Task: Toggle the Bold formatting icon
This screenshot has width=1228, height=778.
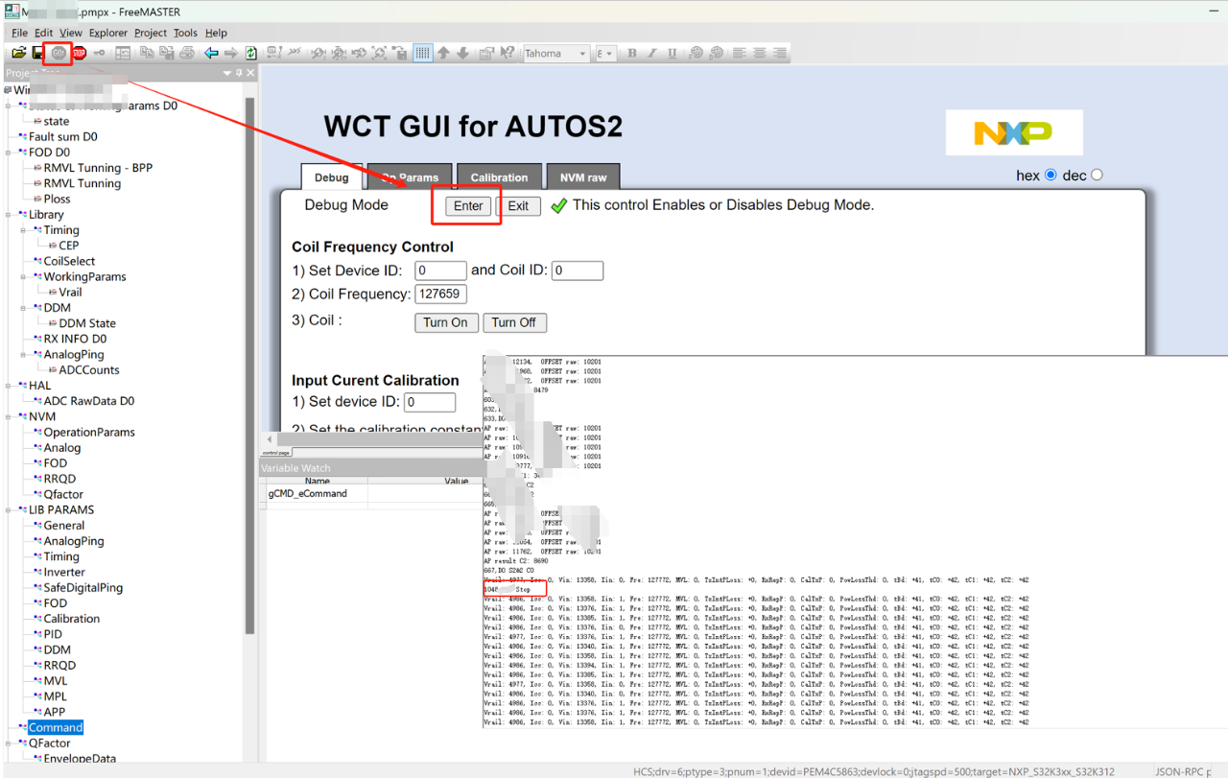Action: tap(631, 54)
